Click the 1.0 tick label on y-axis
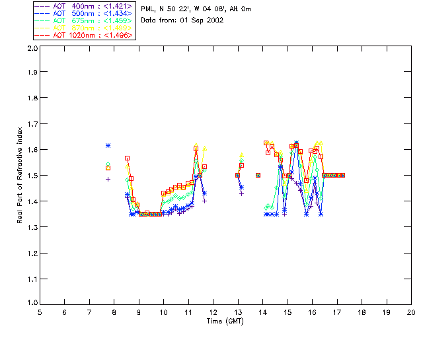Image resolution: width=423 pixels, height=338 pixels. click(32, 304)
